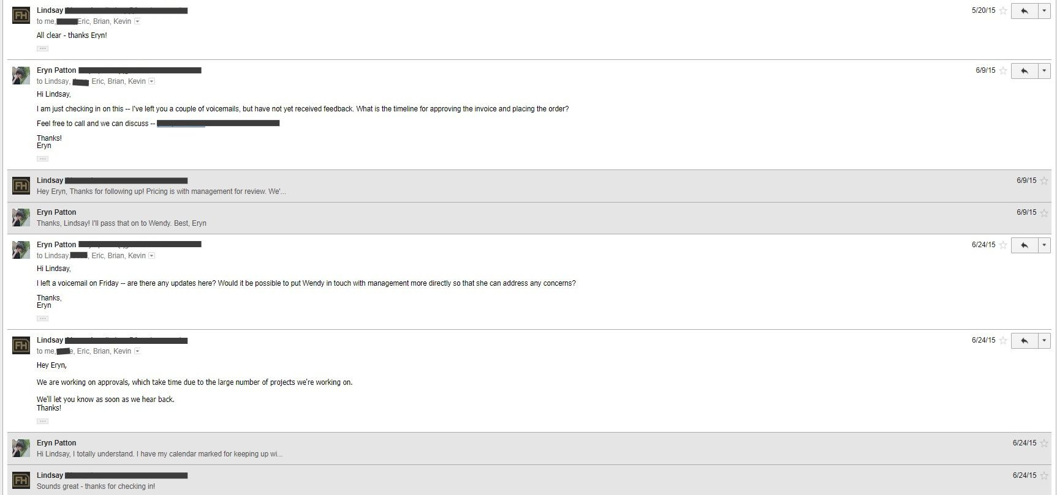Star the "I'll pass that on to Wendy" message

coord(1044,213)
